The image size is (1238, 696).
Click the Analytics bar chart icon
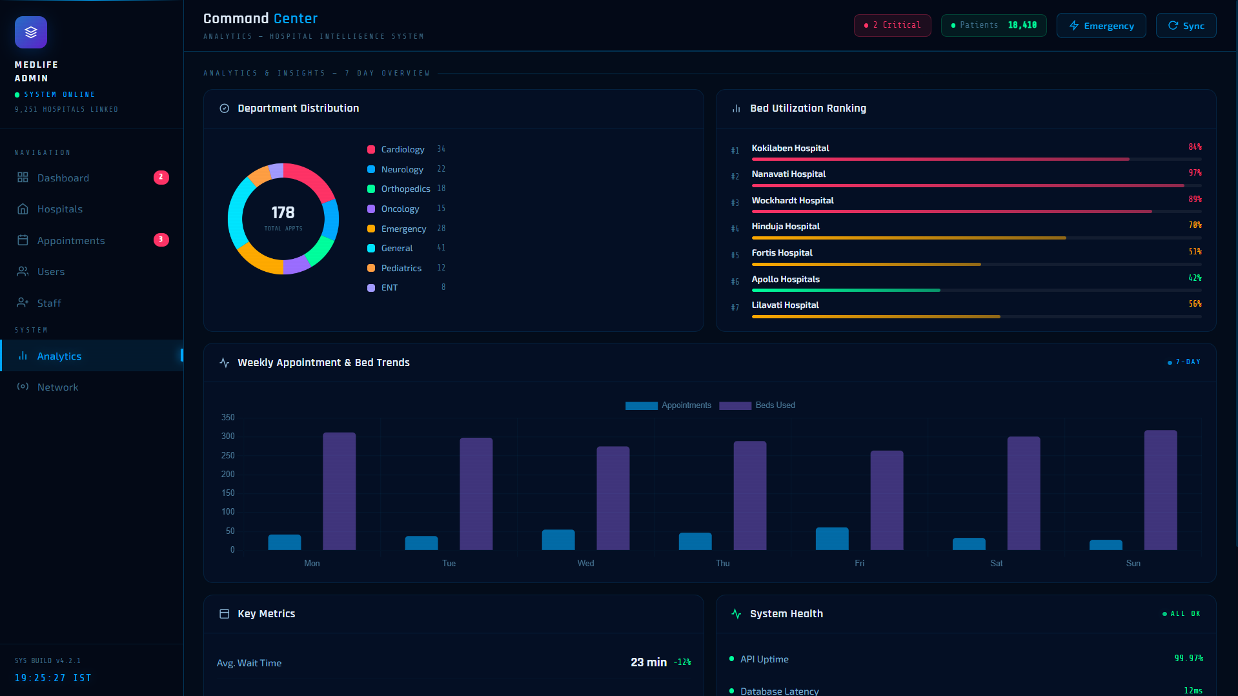tap(23, 356)
